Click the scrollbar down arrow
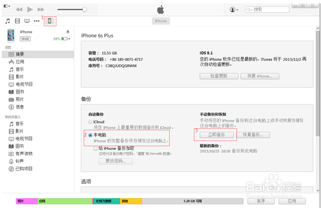Viewport: 321px width, 208px height. (318, 191)
